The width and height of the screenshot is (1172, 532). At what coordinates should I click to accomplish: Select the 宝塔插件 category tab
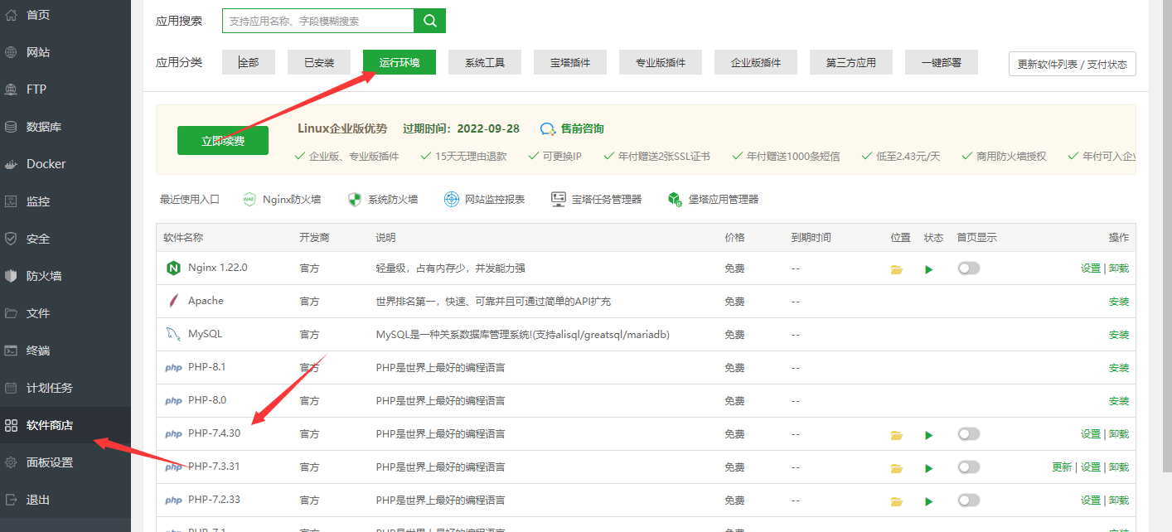[x=570, y=62]
